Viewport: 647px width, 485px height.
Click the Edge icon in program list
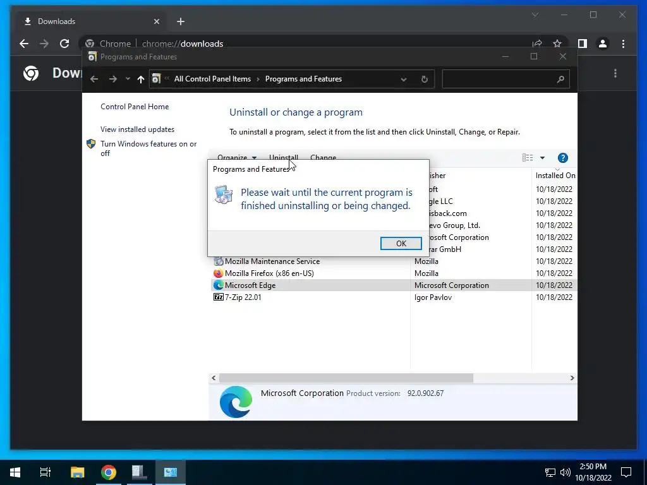coord(218,285)
